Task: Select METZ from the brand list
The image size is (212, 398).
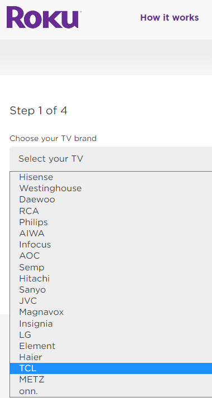Action: pyautogui.click(x=111, y=380)
